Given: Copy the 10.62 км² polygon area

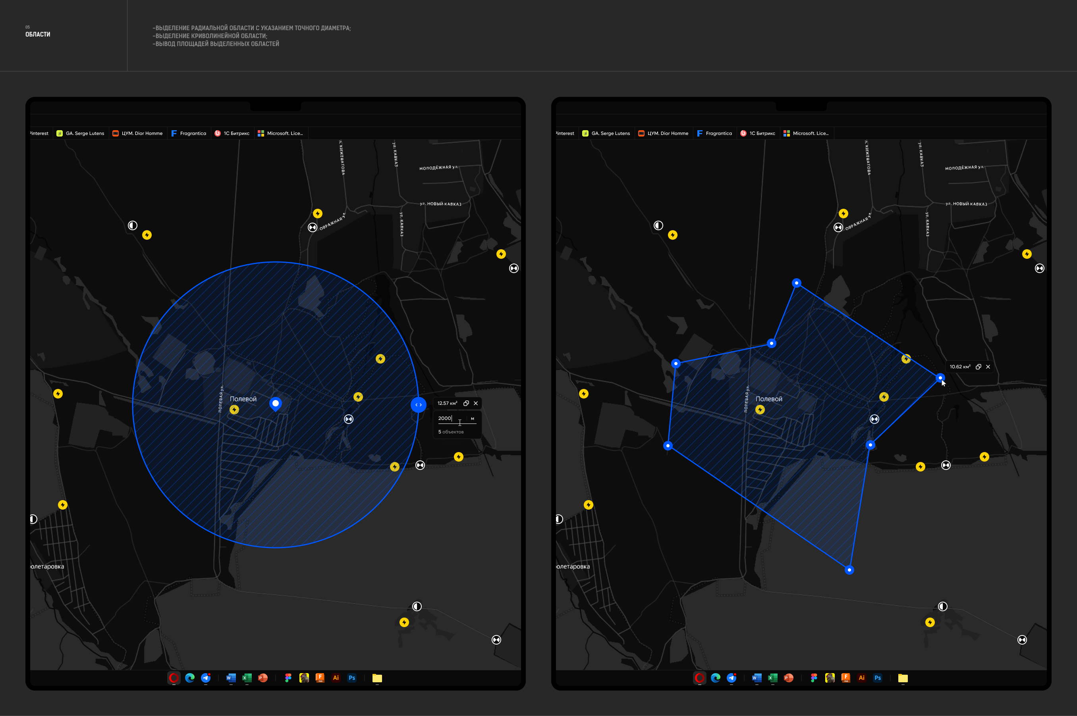Looking at the screenshot, I should pos(978,367).
